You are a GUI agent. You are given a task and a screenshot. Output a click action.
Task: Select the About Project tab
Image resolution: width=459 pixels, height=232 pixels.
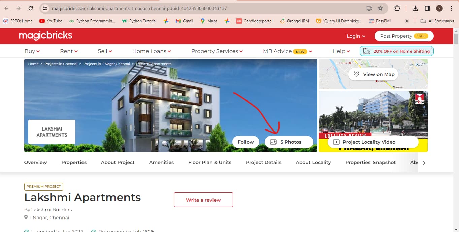pos(118,162)
